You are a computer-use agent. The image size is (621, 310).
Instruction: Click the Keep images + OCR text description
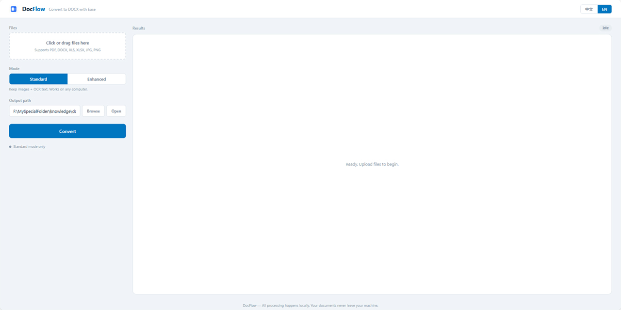tap(49, 89)
